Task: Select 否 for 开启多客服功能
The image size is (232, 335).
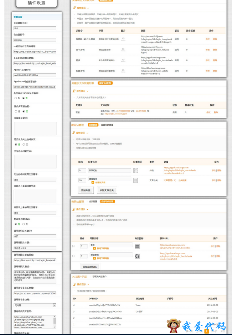Action: pyautogui.click(x=24, y=111)
